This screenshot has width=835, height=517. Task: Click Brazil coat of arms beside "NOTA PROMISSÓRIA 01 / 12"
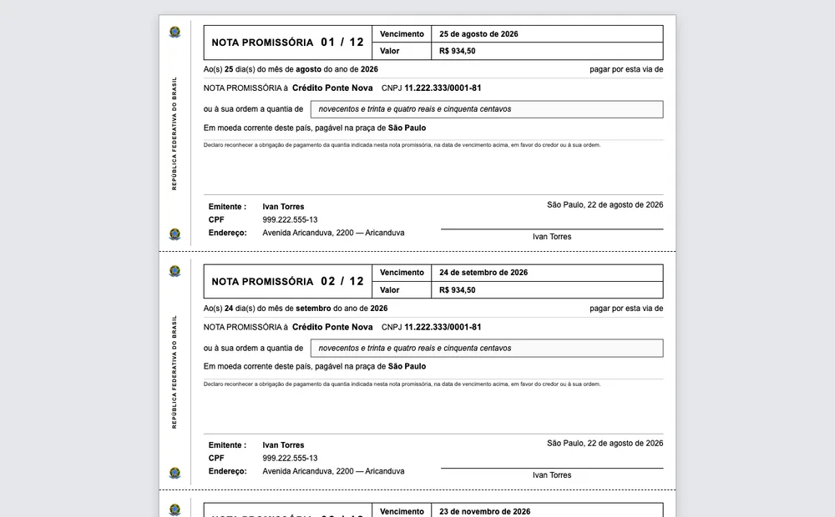175,32
